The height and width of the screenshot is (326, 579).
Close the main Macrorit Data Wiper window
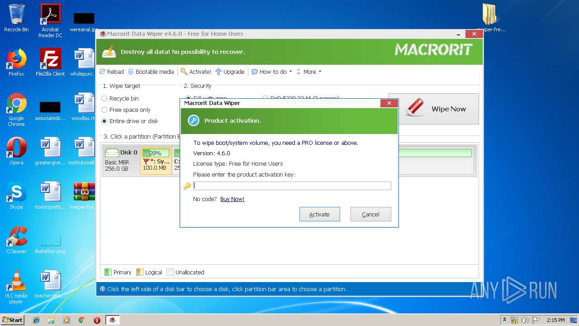pyautogui.click(x=474, y=34)
